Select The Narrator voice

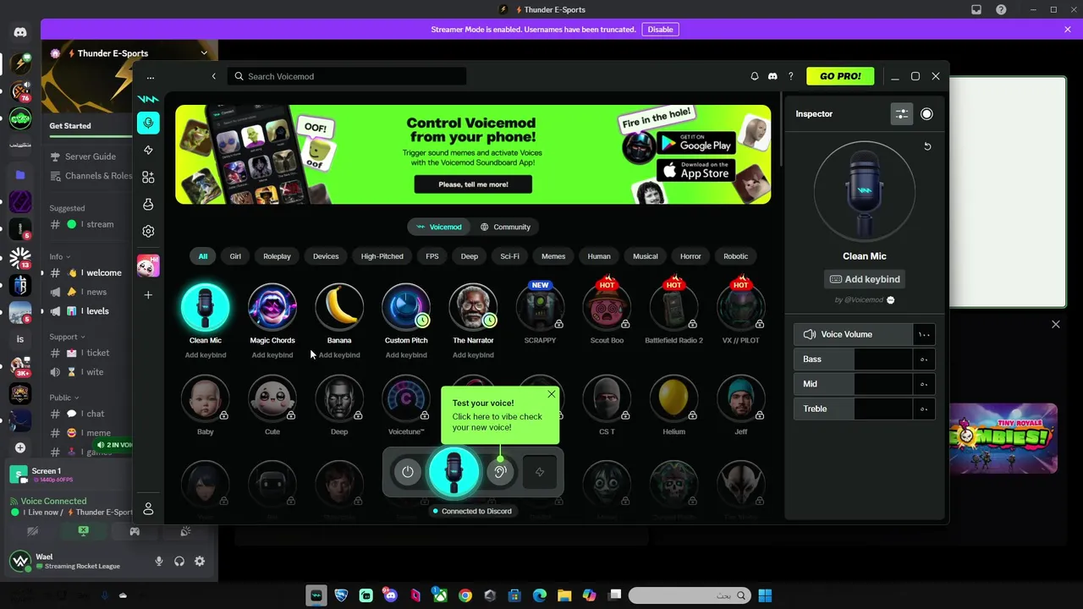(473, 307)
